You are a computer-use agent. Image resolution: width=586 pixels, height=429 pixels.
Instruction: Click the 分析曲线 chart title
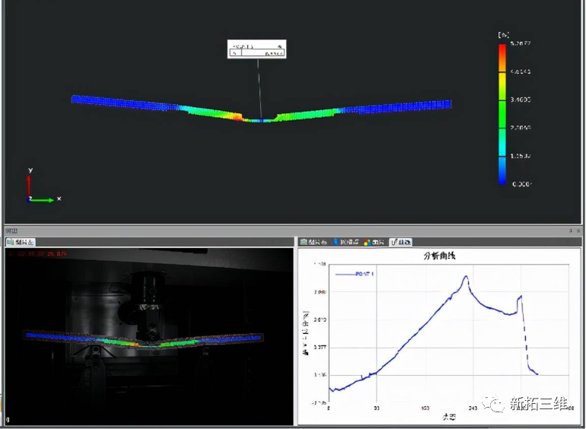pyautogui.click(x=439, y=256)
